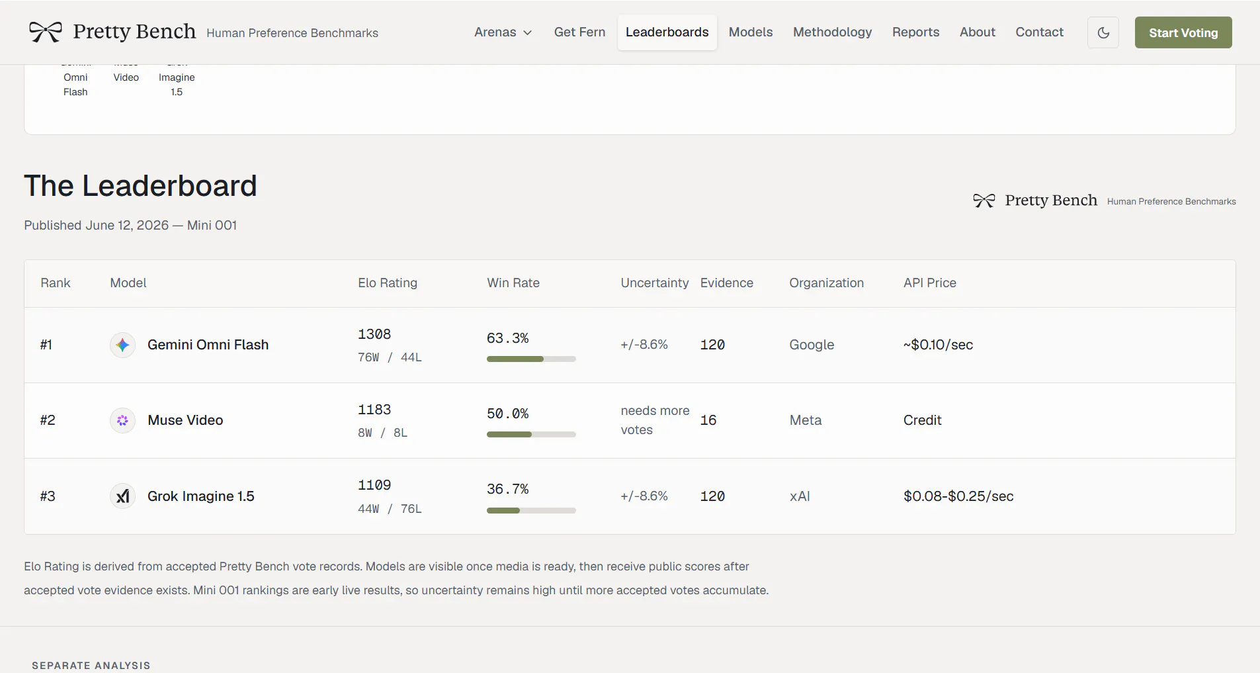This screenshot has height=673, width=1260.
Task: Click the 'Omni Flash' chart axis label
Action: tap(75, 85)
